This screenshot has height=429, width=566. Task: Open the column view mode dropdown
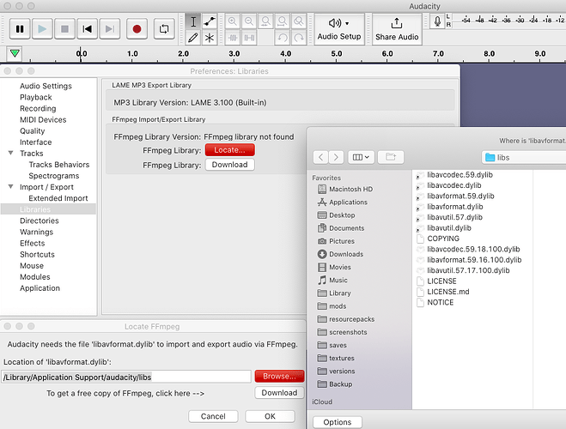(361, 157)
